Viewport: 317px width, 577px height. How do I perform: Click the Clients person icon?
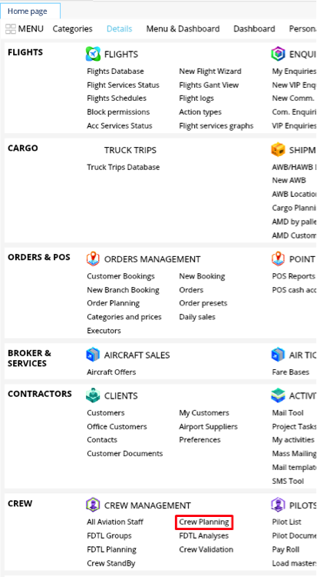pos(93,395)
